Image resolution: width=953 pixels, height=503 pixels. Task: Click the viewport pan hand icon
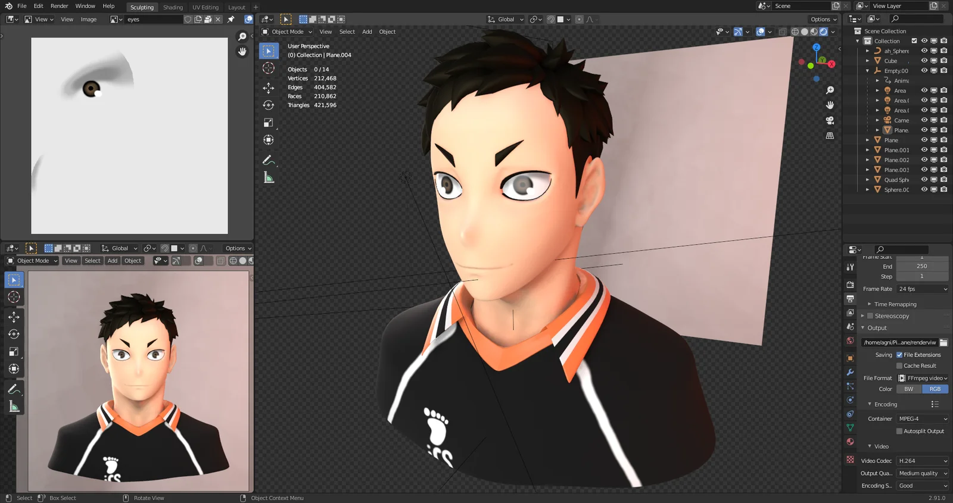[830, 105]
